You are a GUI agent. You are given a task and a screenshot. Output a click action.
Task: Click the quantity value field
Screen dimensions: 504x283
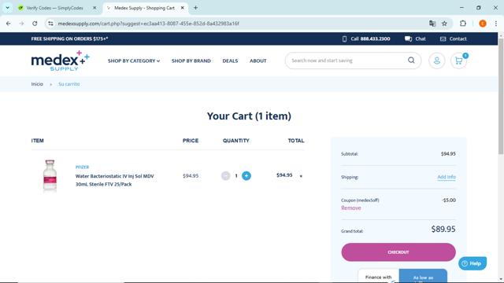point(236,176)
